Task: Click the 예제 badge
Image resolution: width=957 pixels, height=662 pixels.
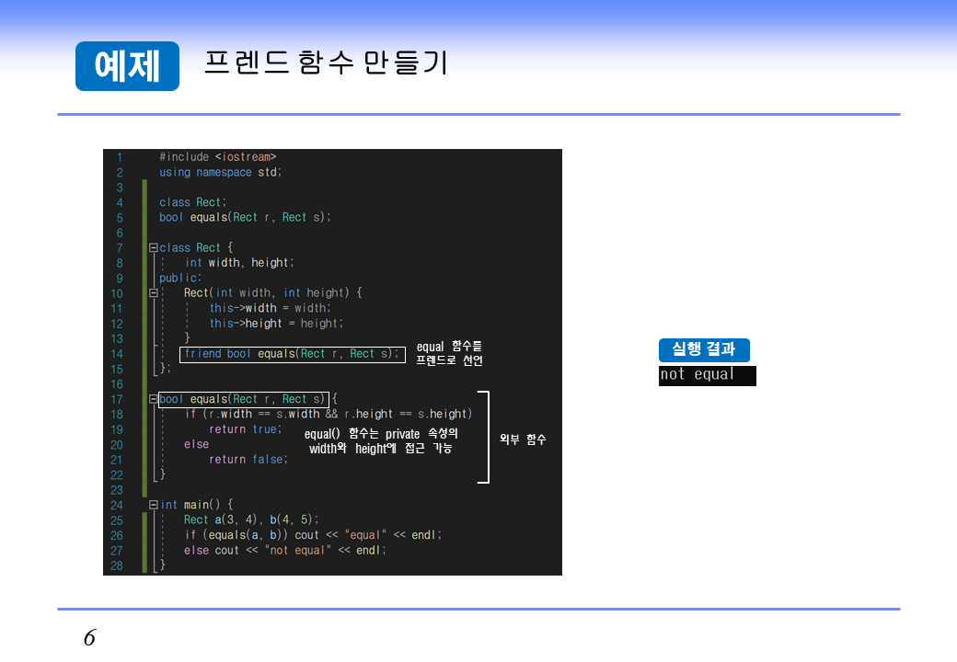Action: click(127, 66)
